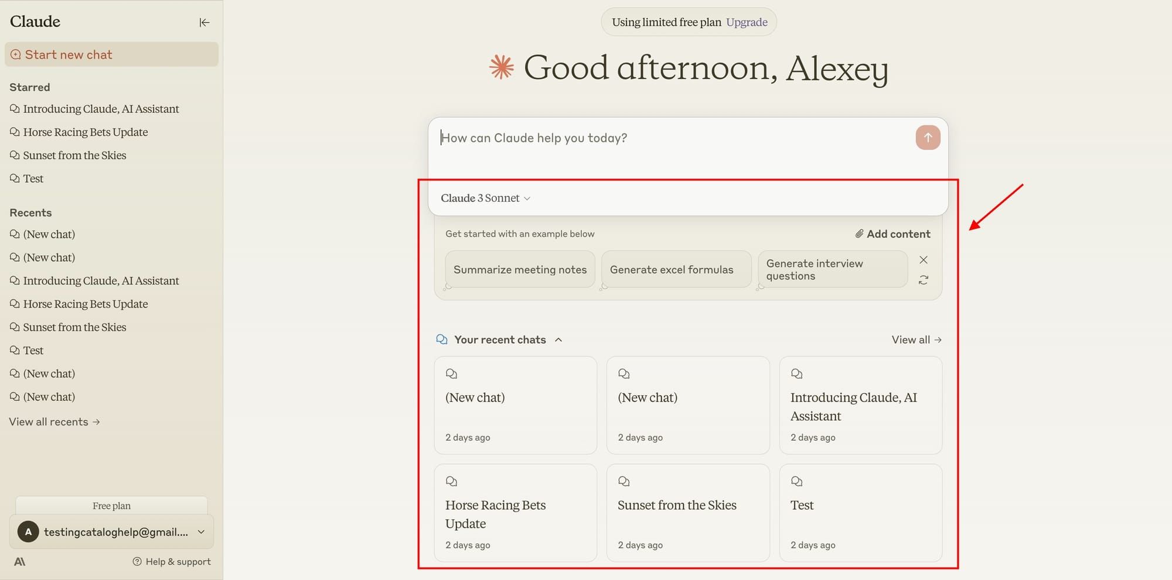
Task: Click the Claude sparkle logo beside the greeting
Action: (x=501, y=68)
